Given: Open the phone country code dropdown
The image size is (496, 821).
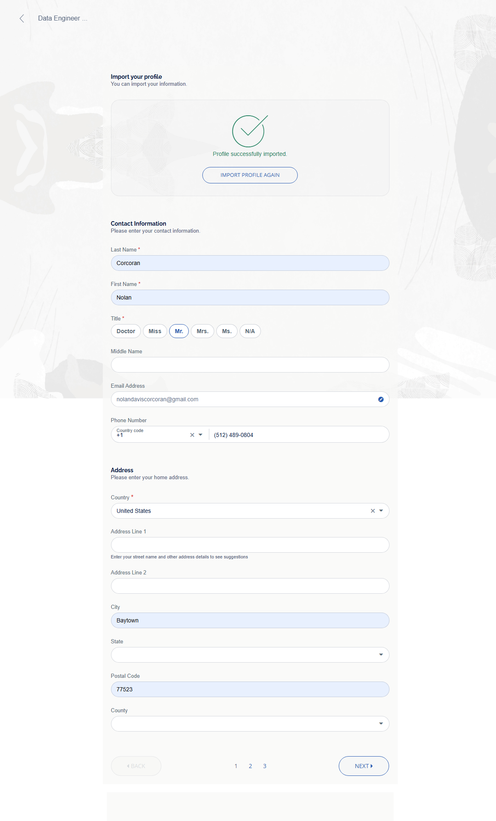Looking at the screenshot, I should click(x=201, y=435).
